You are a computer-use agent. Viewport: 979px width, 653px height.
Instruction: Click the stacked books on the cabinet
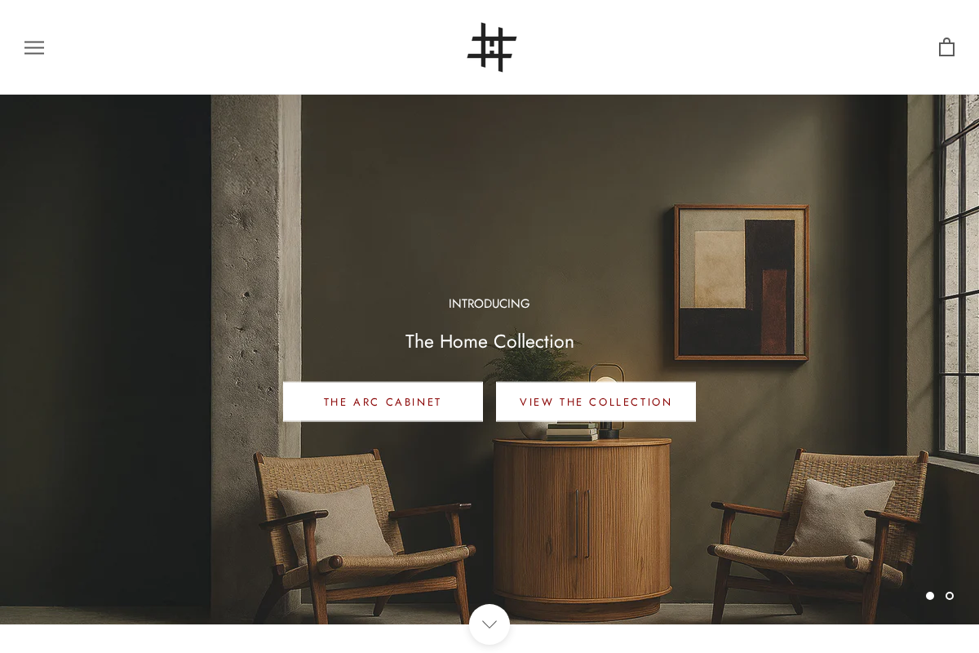pyautogui.click(x=572, y=432)
